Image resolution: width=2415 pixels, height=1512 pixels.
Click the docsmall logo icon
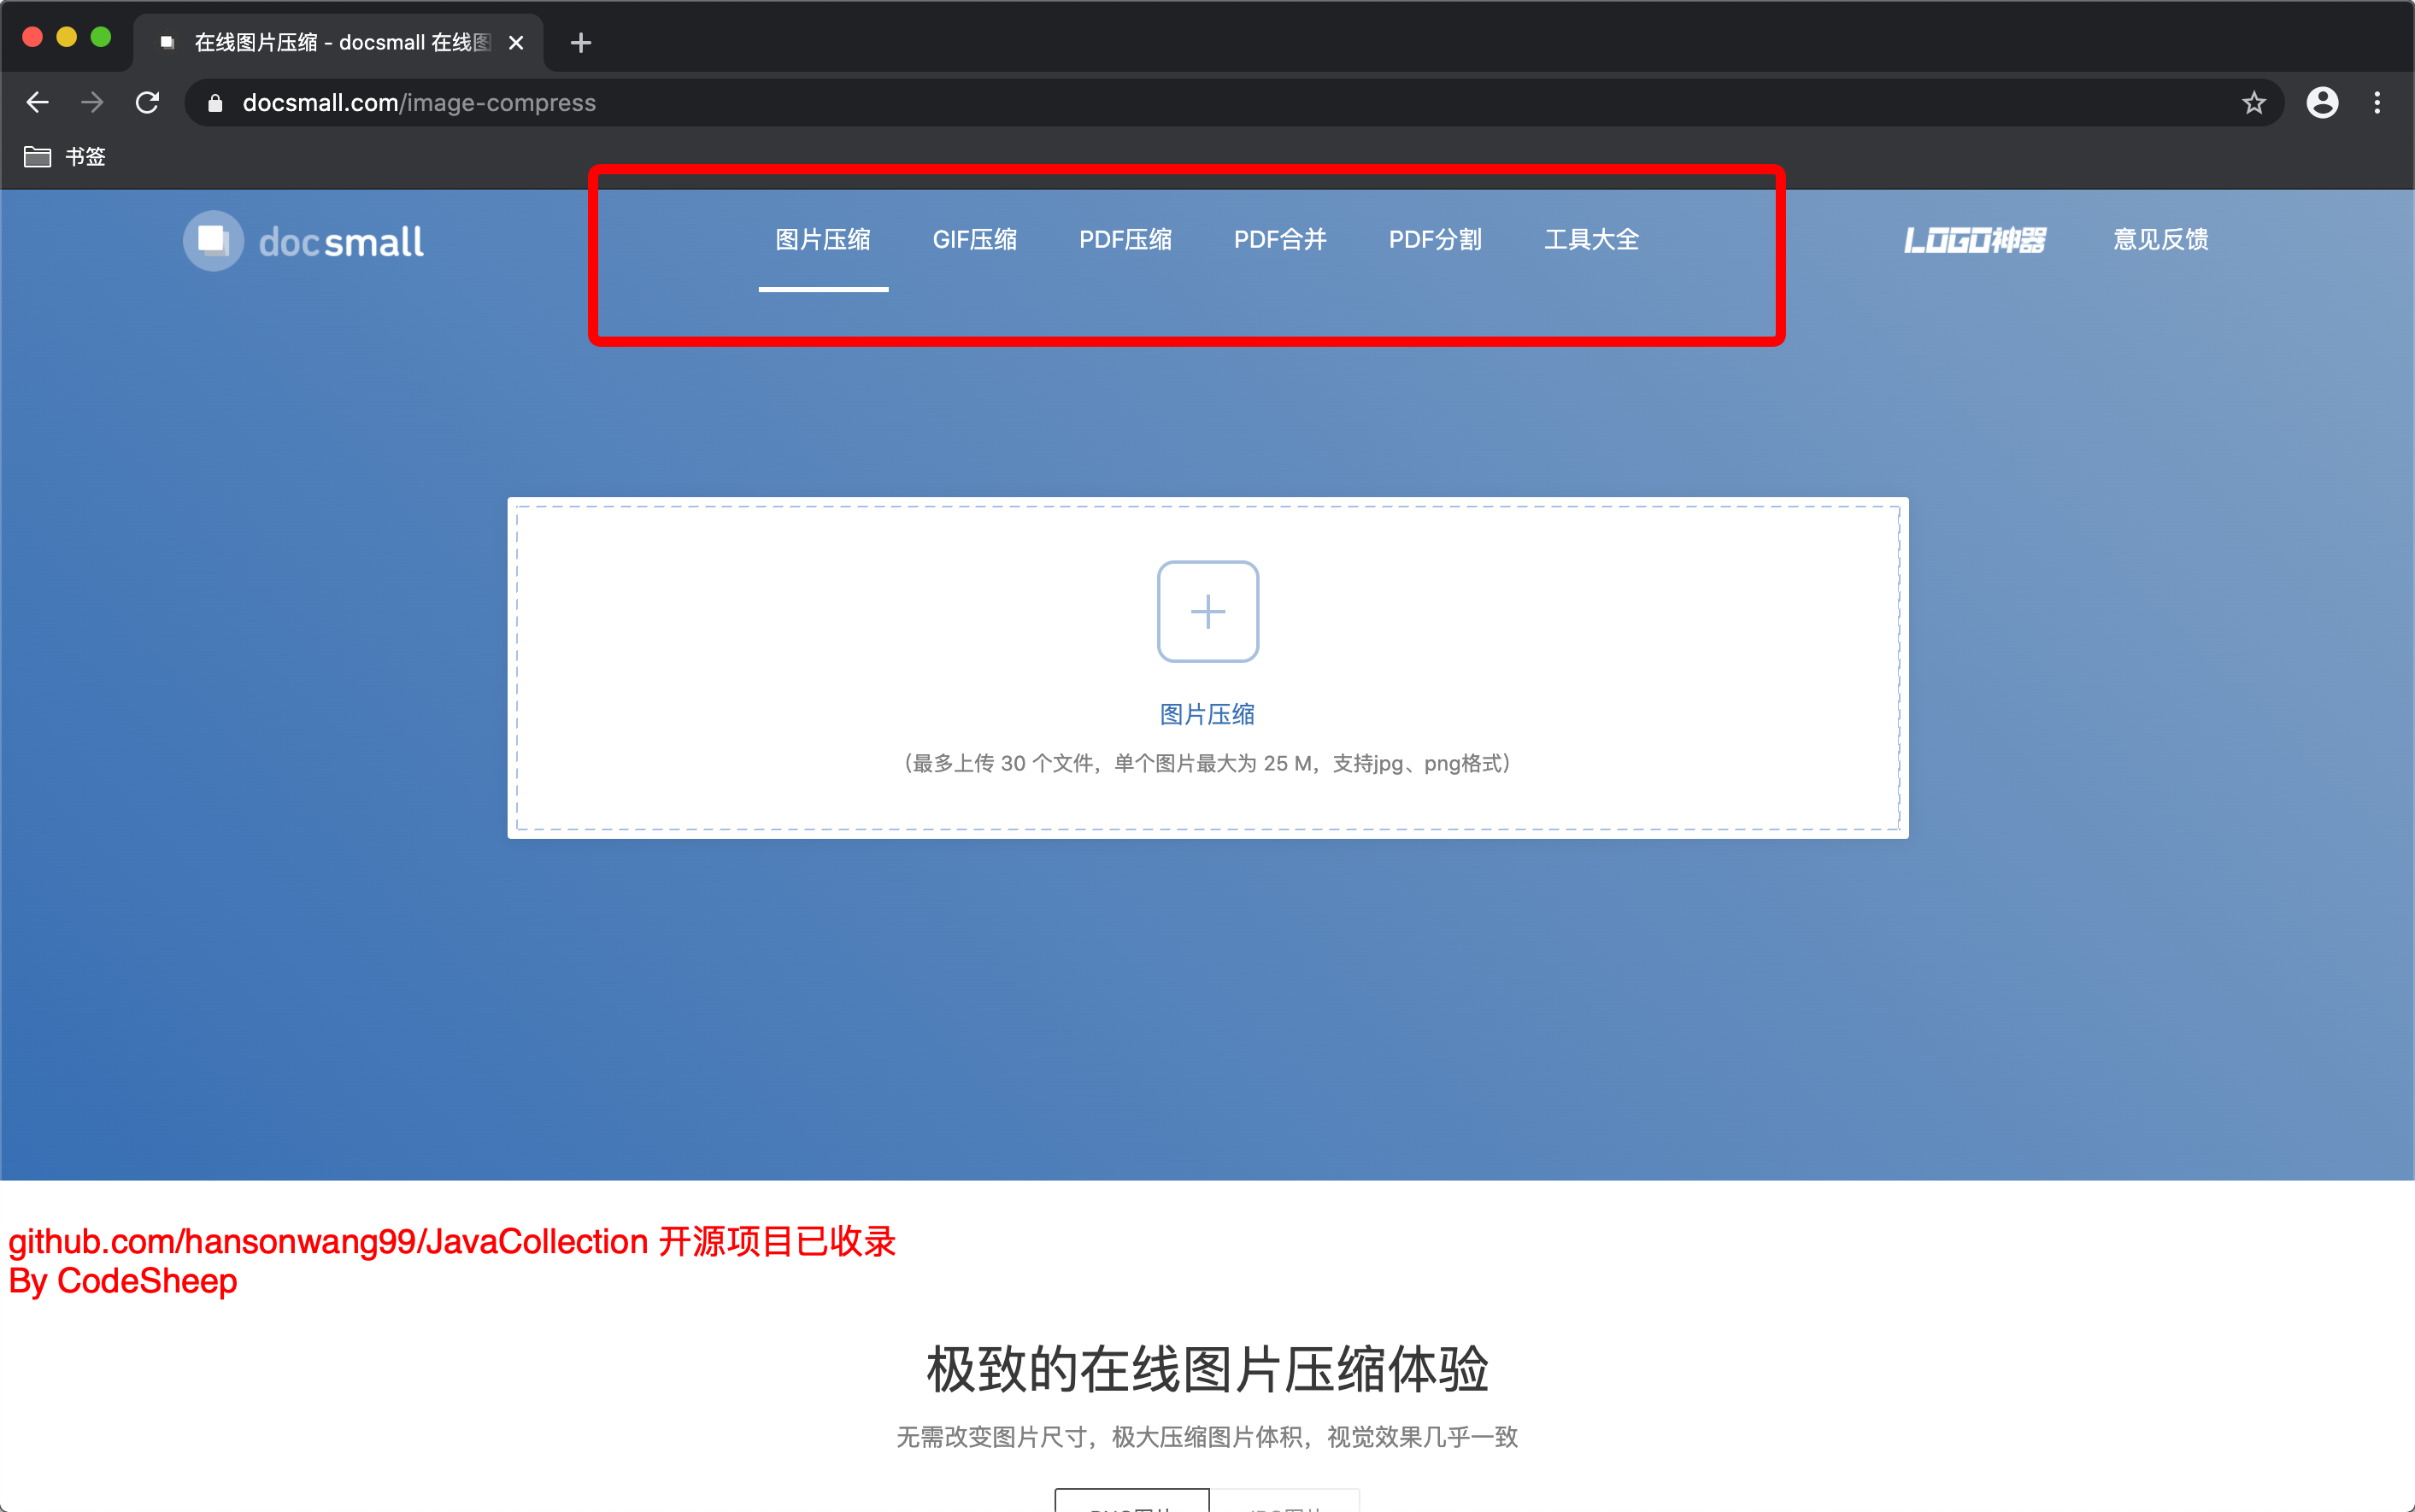point(213,241)
